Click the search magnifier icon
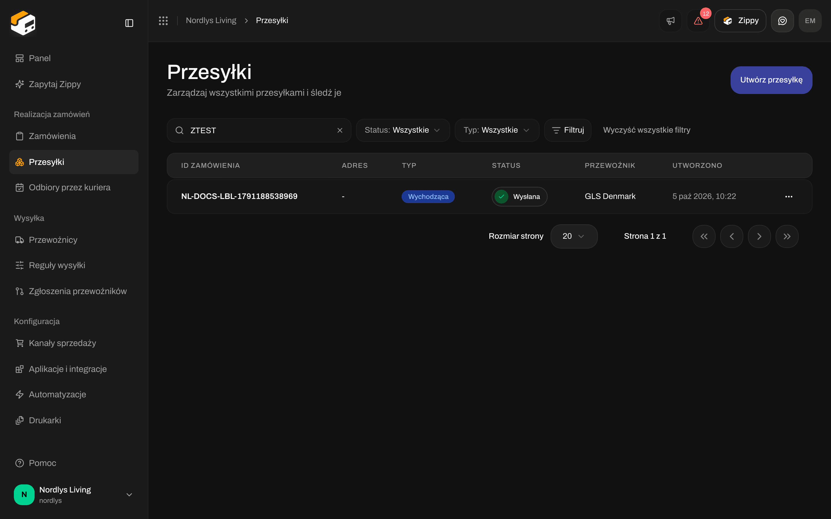The height and width of the screenshot is (519, 831). coord(179,130)
